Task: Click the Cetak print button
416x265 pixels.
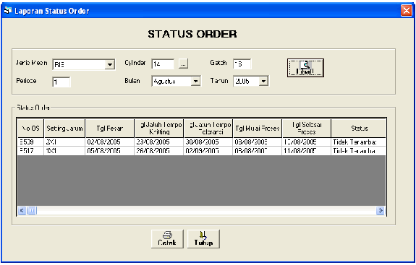Action: 167,239
